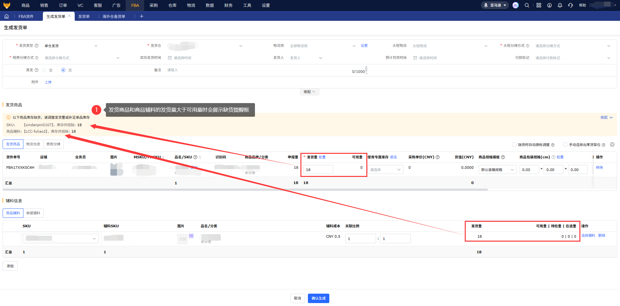Open the AI assistant icon
The width and height of the screenshot is (620, 306).
[515, 5]
